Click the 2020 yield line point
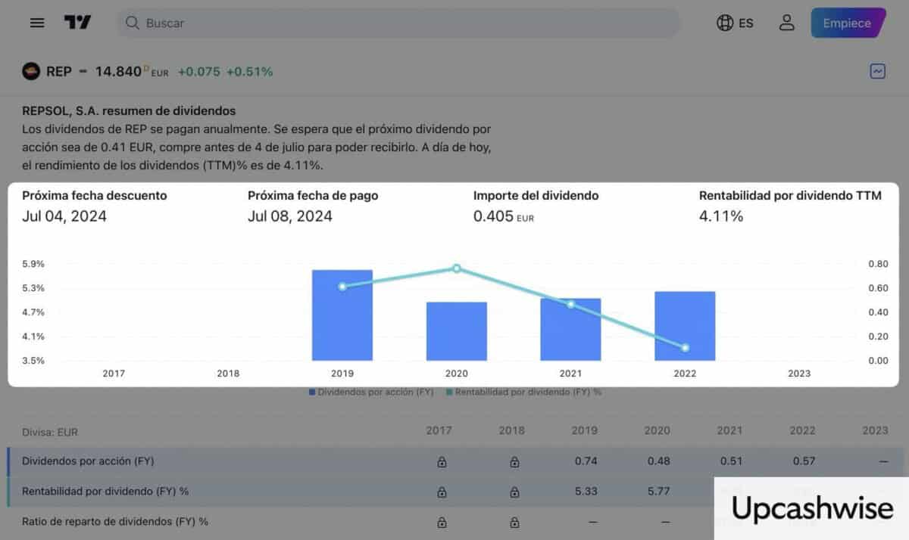This screenshot has height=540, width=909. click(x=457, y=268)
